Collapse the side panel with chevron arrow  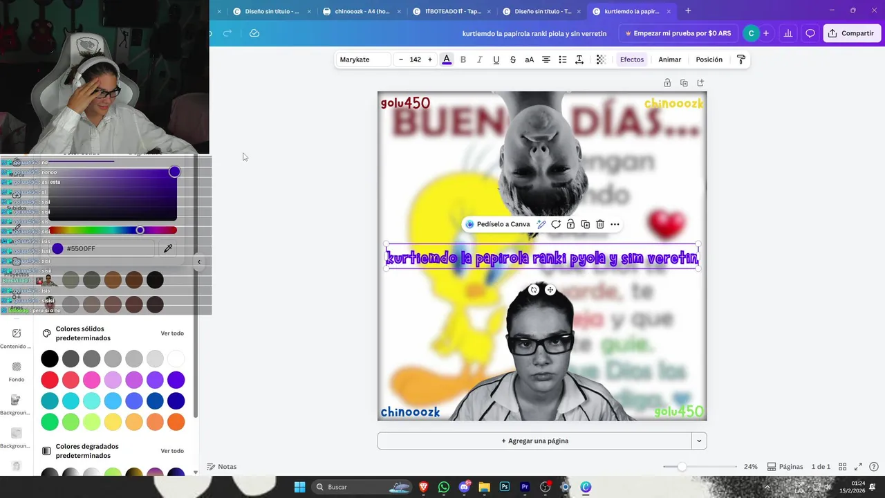pyautogui.click(x=199, y=262)
